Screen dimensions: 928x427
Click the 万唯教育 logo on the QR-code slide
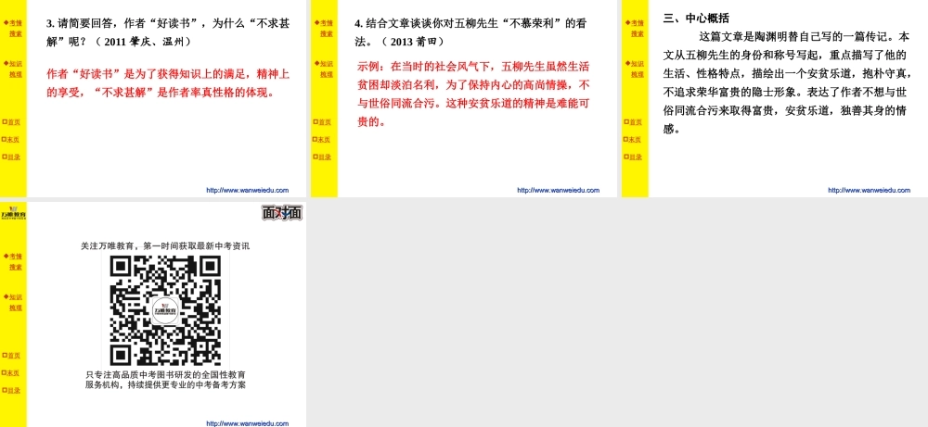(x=13, y=211)
